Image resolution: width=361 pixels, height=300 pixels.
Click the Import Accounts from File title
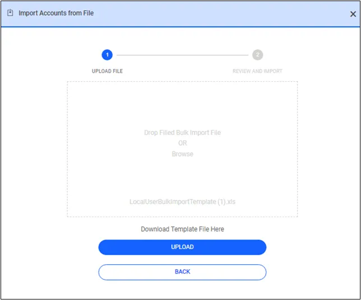[56, 13]
